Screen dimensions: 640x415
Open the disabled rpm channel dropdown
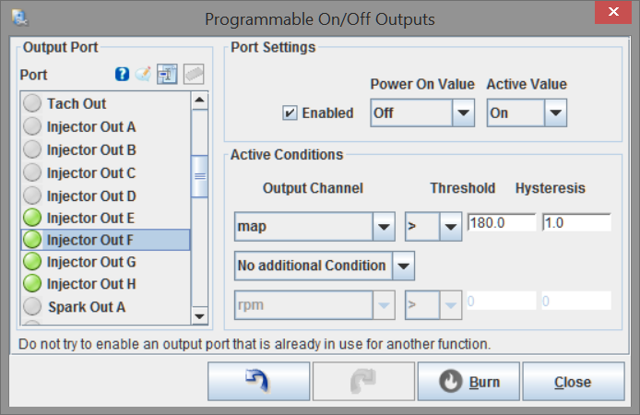coord(314,305)
